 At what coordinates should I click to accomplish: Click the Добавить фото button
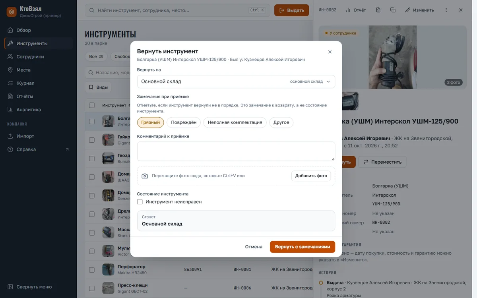[311, 176]
